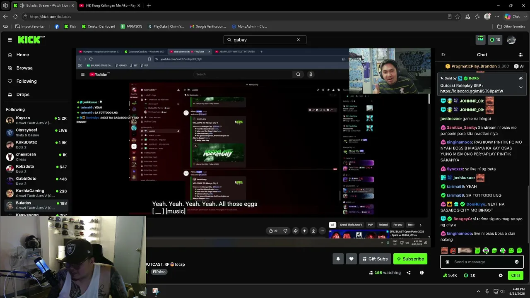Switch to Kung Kailangan Mo Ako tab
Image resolution: width=530 pixels, height=298 pixels.
tap(110, 5)
